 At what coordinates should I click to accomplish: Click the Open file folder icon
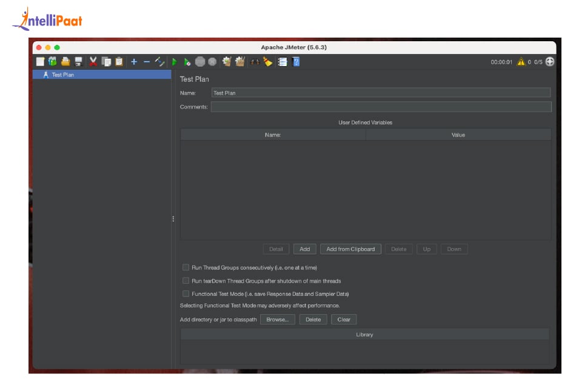coord(65,62)
